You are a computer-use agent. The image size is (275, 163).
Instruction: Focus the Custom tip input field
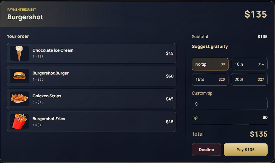[230, 104]
